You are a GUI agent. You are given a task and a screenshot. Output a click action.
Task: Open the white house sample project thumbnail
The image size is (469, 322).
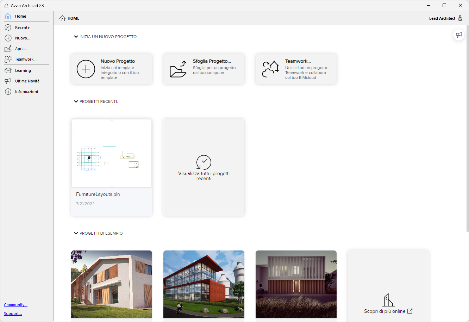112,284
